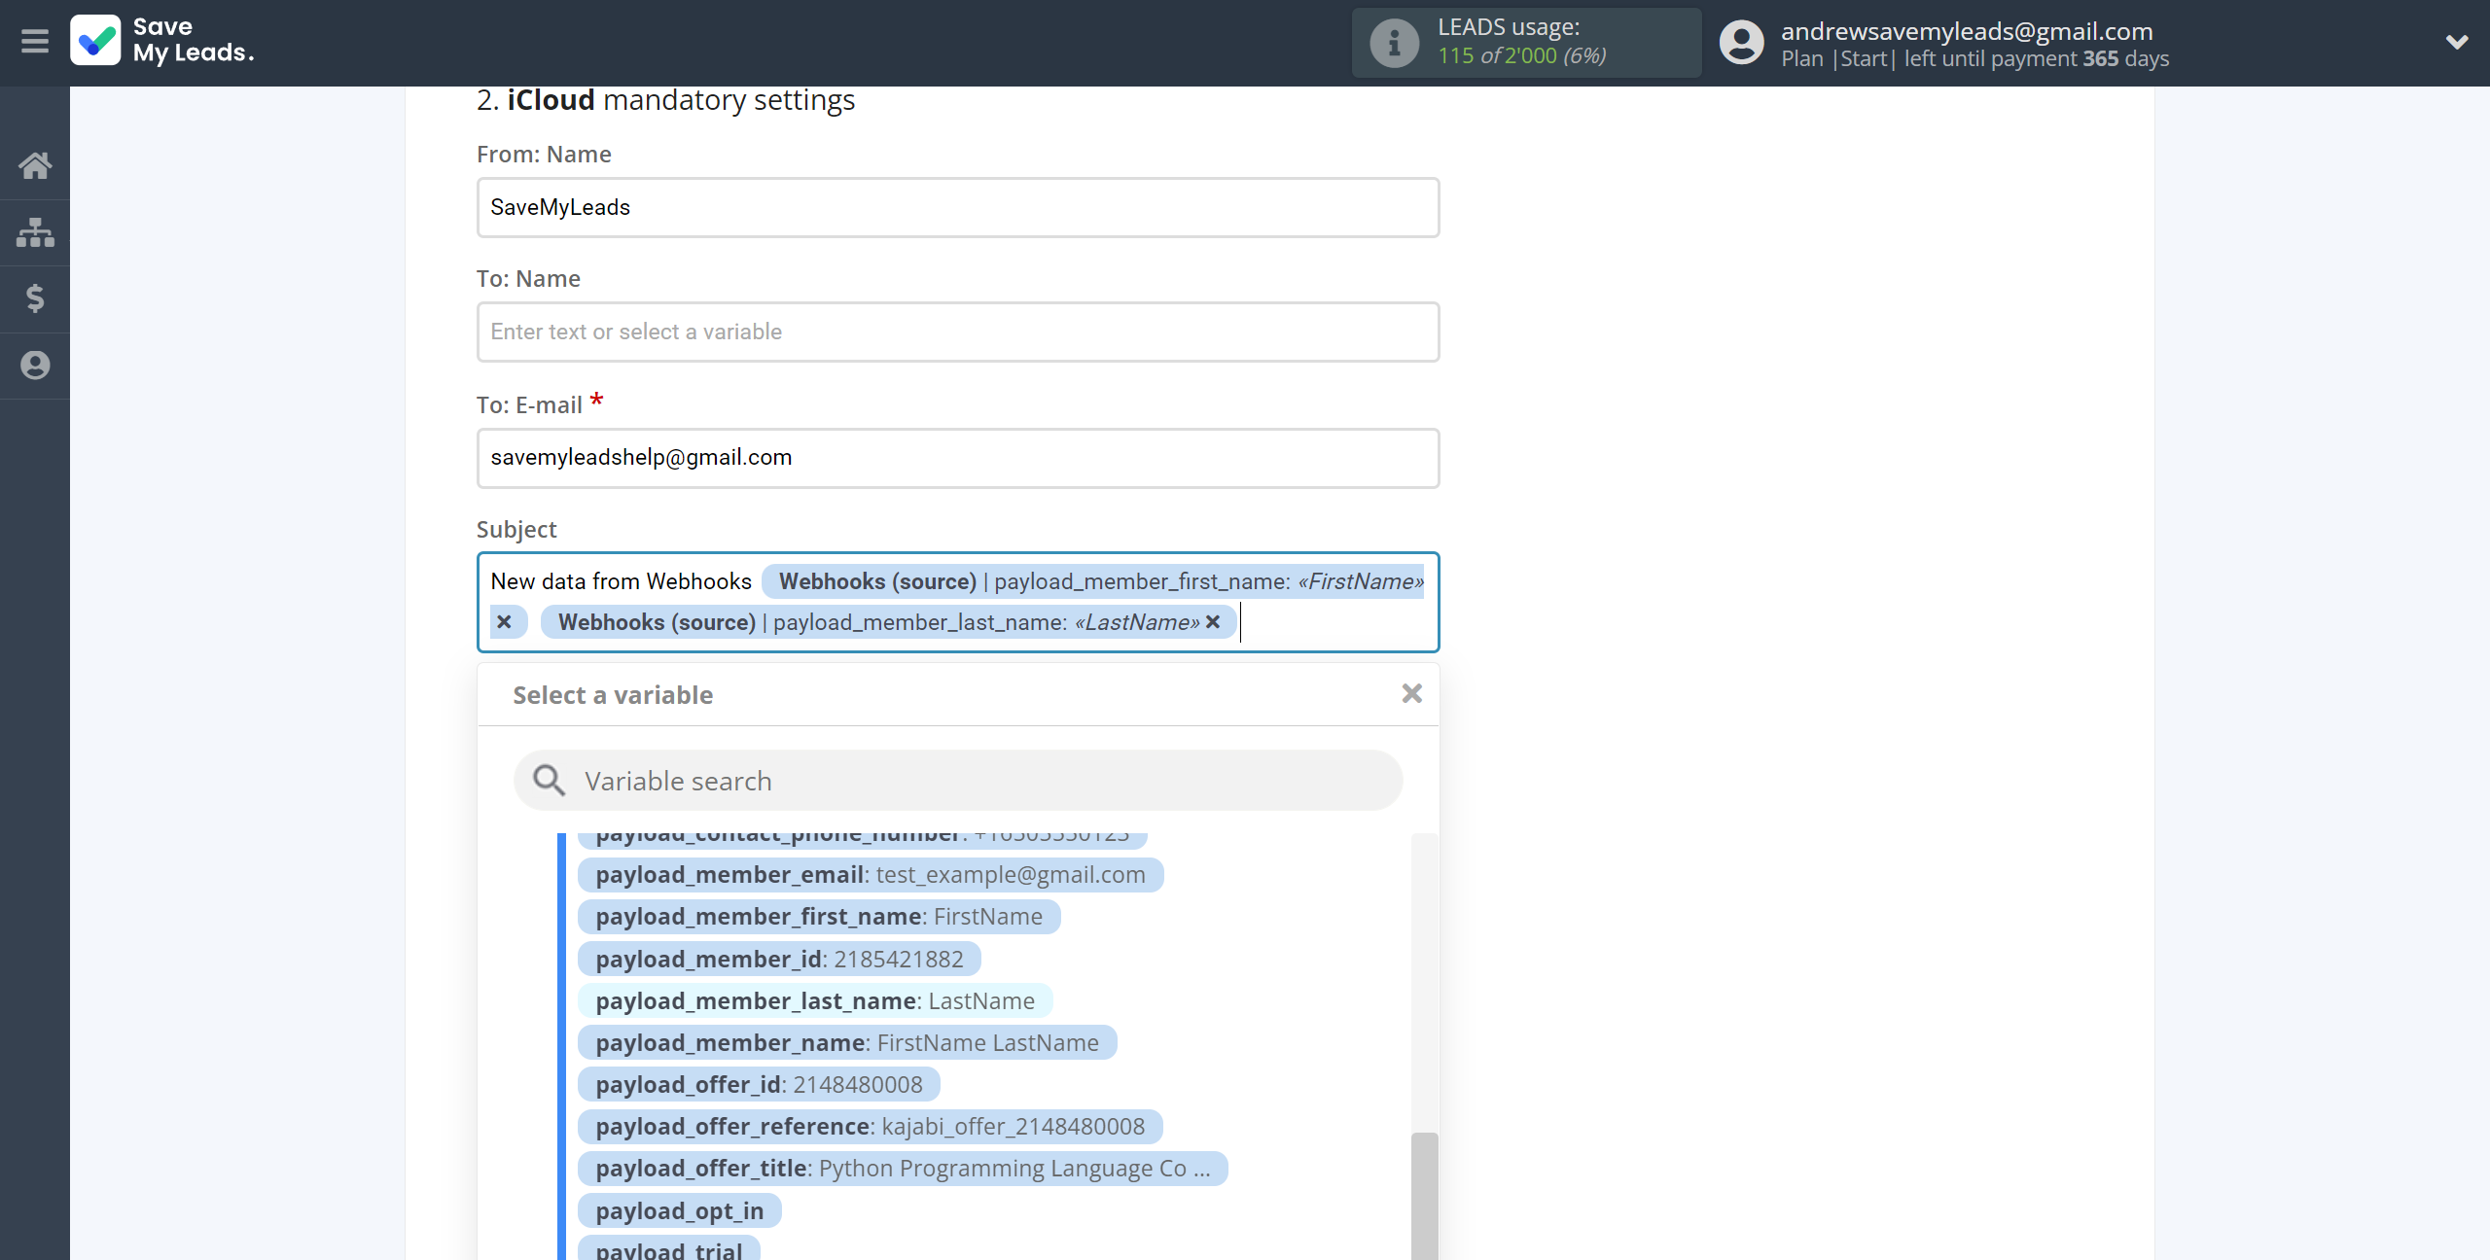The width and height of the screenshot is (2490, 1260).
Task: Click the variable search magnifier icon
Action: [549, 780]
